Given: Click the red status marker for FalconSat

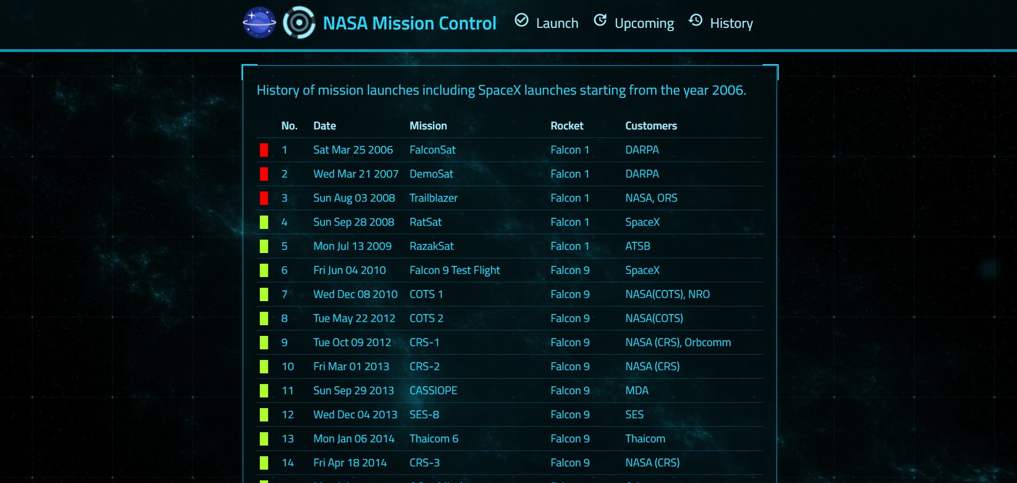Looking at the screenshot, I should pos(264,150).
